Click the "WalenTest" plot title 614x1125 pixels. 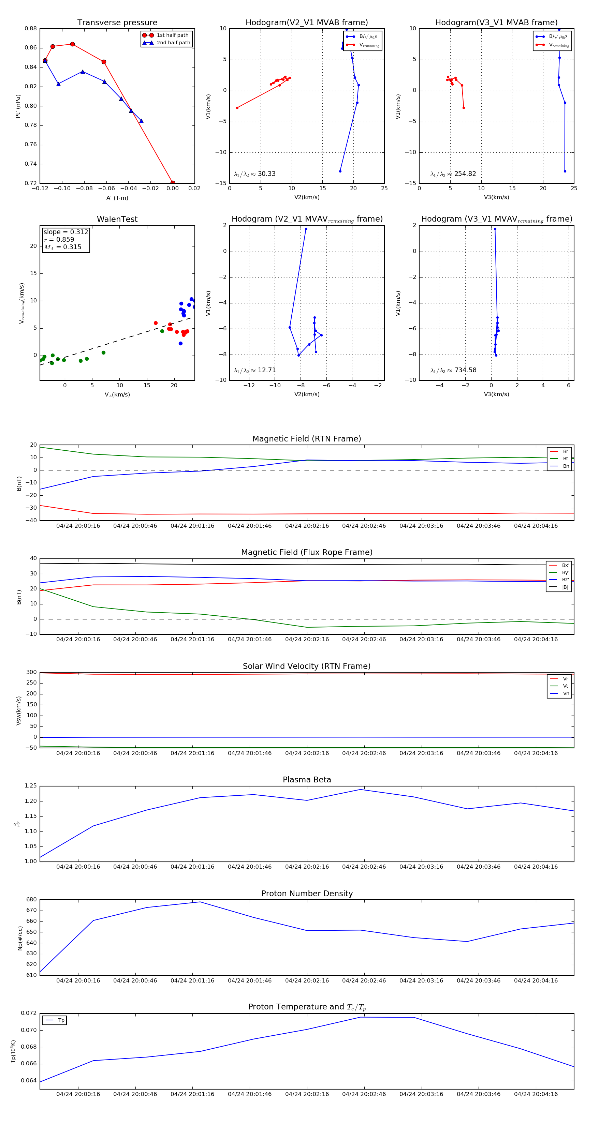(117, 219)
